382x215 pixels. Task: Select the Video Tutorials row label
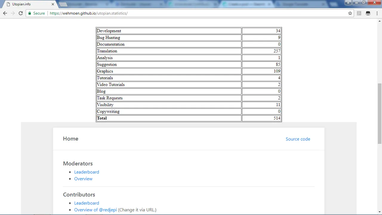pyautogui.click(x=111, y=85)
